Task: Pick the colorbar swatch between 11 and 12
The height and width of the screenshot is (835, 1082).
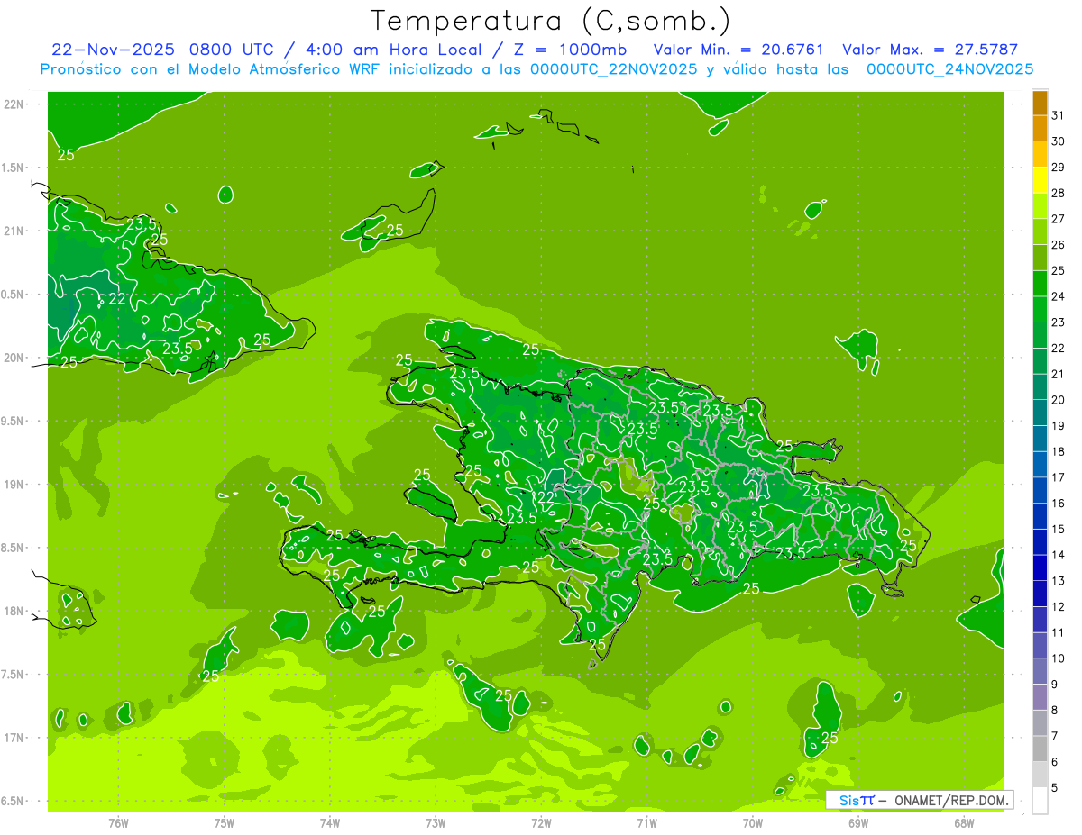Action: click(1040, 620)
